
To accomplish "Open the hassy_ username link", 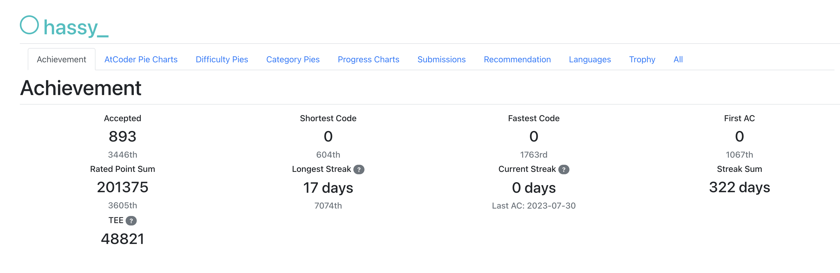I will (76, 27).
